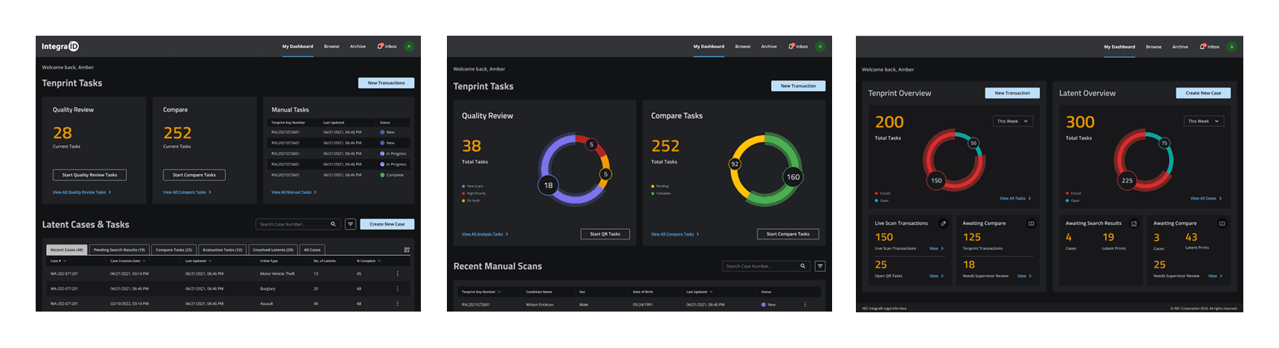The height and width of the screenshot is (348, 1279).
Task: Click the table layout icon above Latent Cases table
Action: [407, 250]
